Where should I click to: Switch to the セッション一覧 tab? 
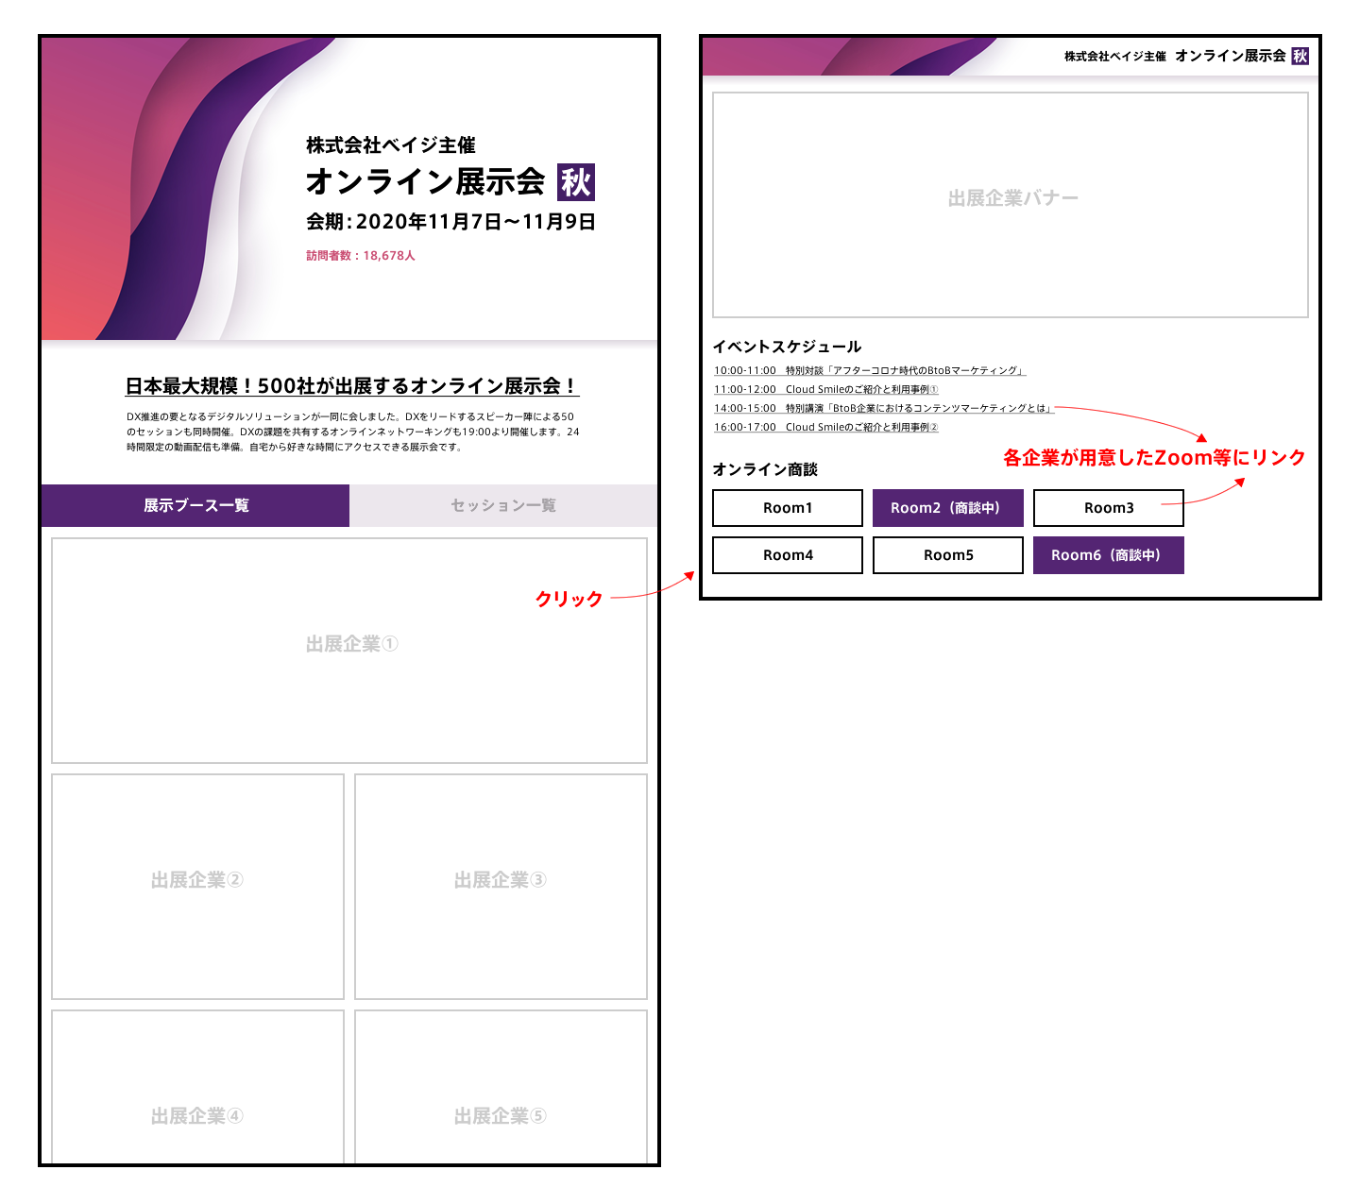click(x=503, y=505)
